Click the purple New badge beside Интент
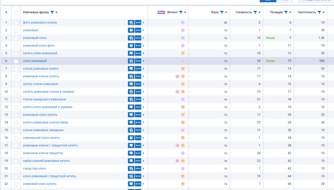The width and height of the screenshot is (334, 190). tap(161, 12)
